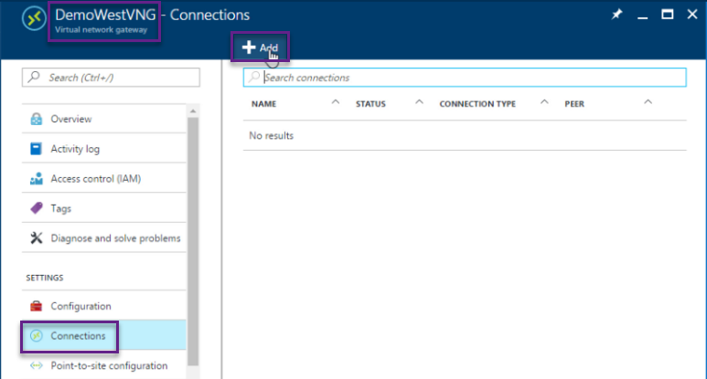
Task: Click the Activity log book icon
Action: pos(37,149)
